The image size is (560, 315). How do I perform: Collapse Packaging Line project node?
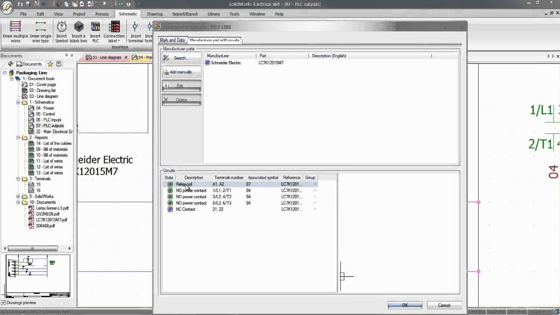pyautogui.click(x=5, y=73)
